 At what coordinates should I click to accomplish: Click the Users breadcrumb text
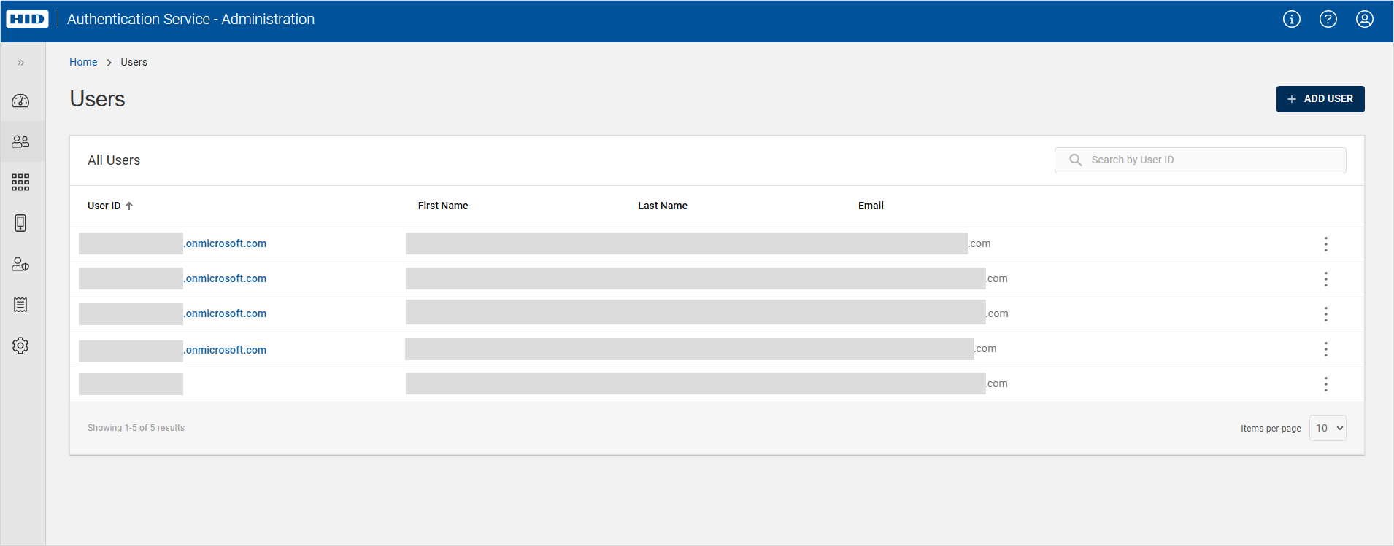coord(134,62)
